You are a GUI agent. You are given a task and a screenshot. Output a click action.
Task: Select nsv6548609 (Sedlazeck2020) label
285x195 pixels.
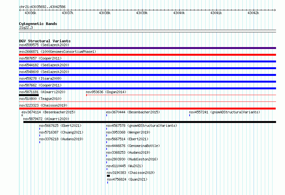pyautogui.click(x=44, y=72)
